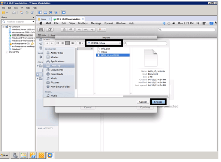221x162 pixels.
Task: Click Cancel in the Import sheet
Action: (88, 108)
